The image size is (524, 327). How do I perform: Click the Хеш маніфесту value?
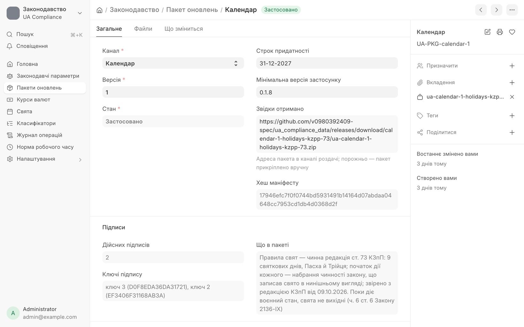pyautogui.click(x=327, y=200)
